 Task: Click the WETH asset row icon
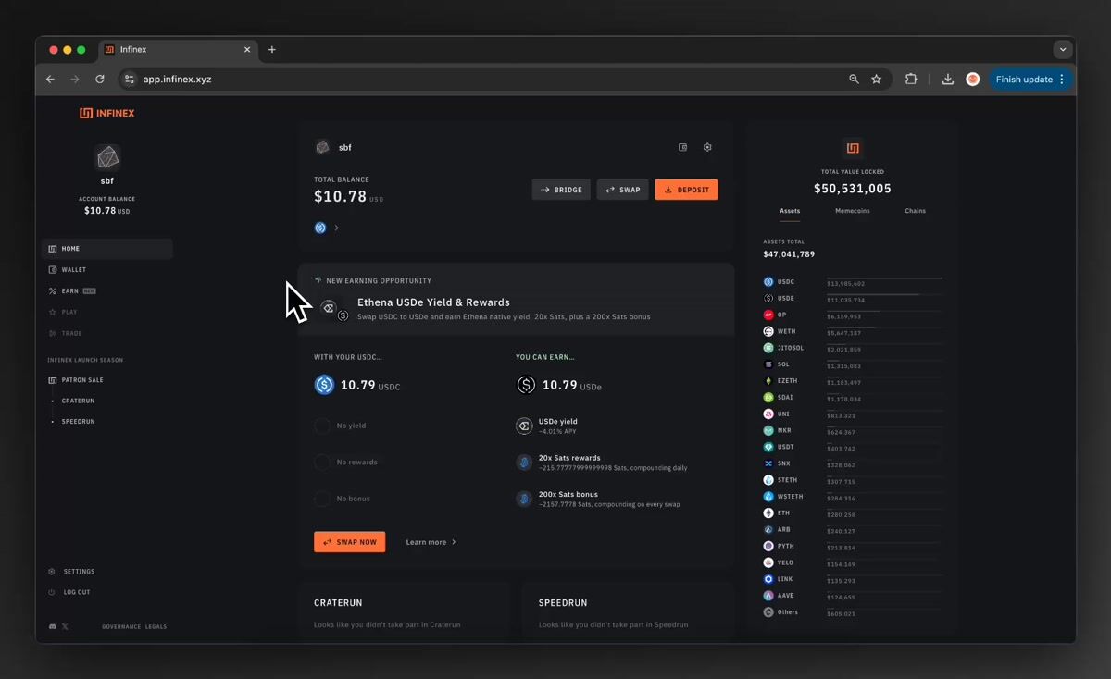[x=768, y=331]
